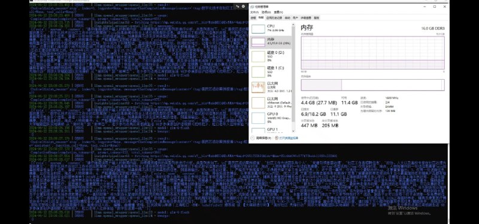Click the resource monitor icon at bottom
The width and height of the screenshot is (479, 224).
277,138
